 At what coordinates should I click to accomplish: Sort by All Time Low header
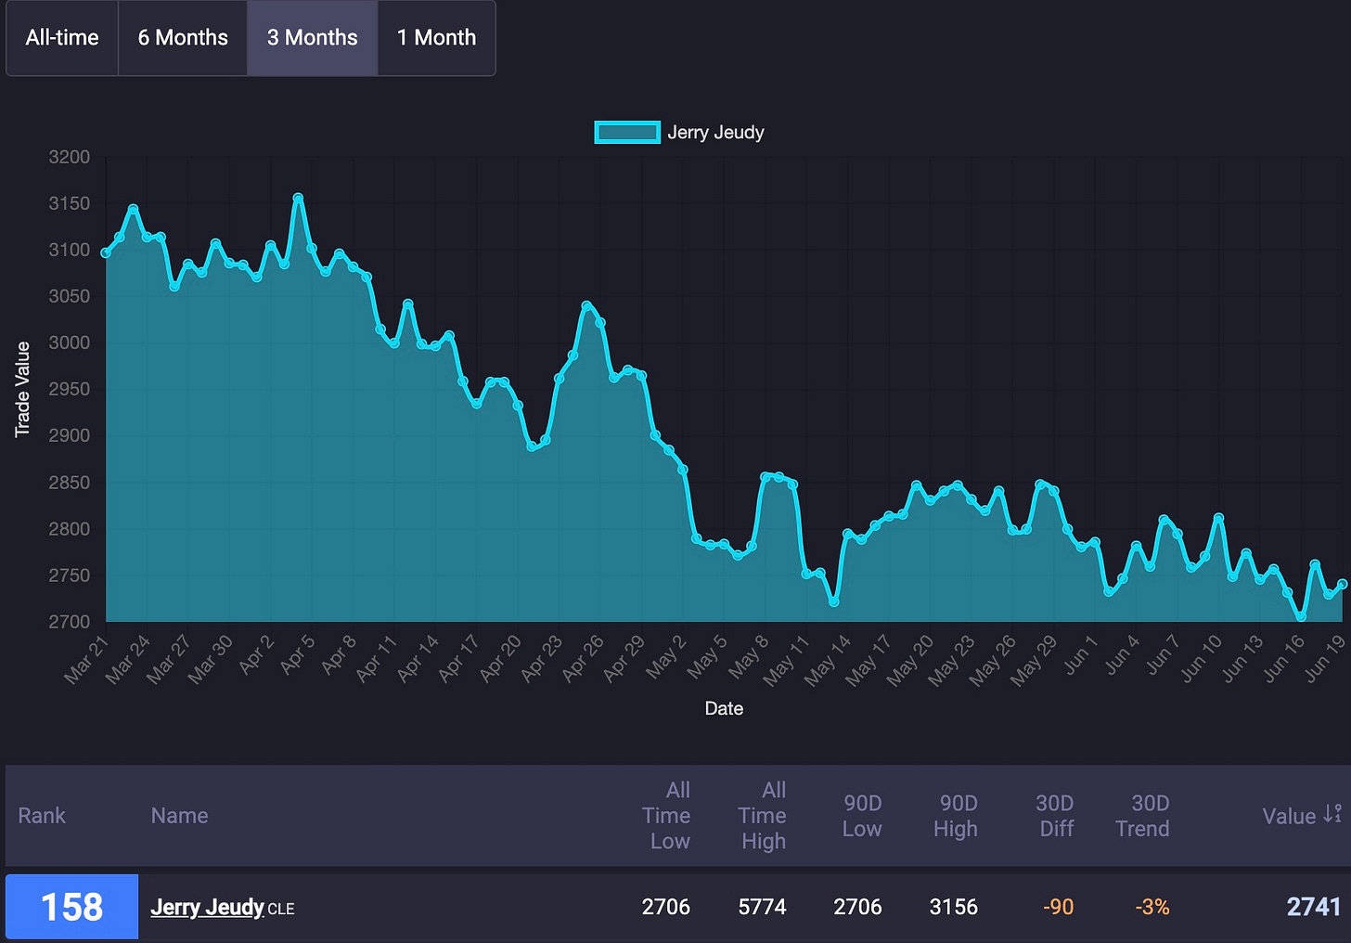point(667,816)
